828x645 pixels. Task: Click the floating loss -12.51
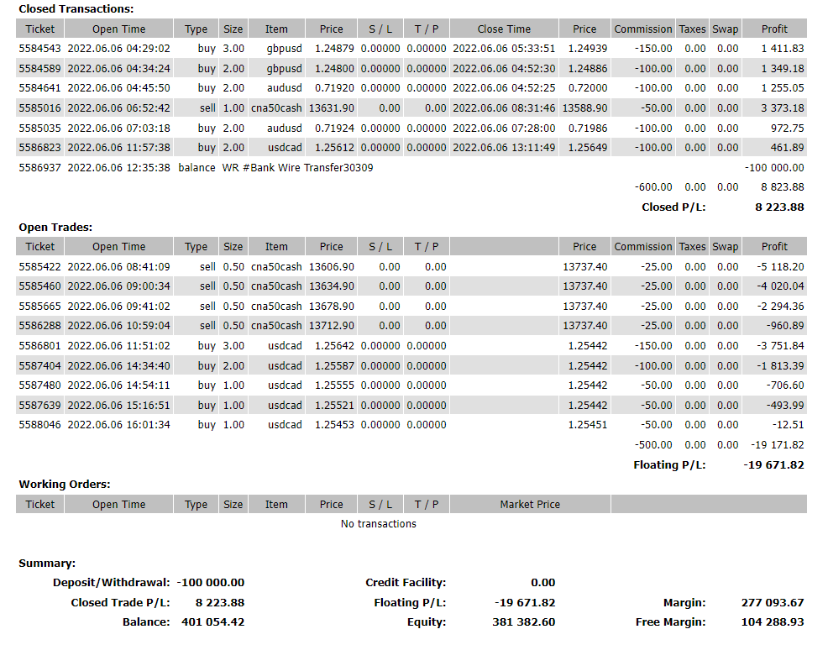788,425
